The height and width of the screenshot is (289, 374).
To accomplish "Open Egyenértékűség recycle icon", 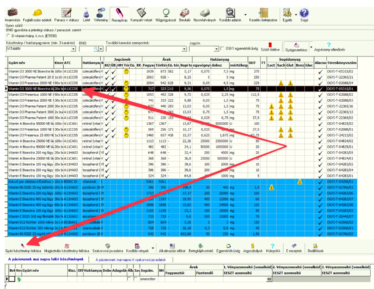I will (x=228, y=246).
